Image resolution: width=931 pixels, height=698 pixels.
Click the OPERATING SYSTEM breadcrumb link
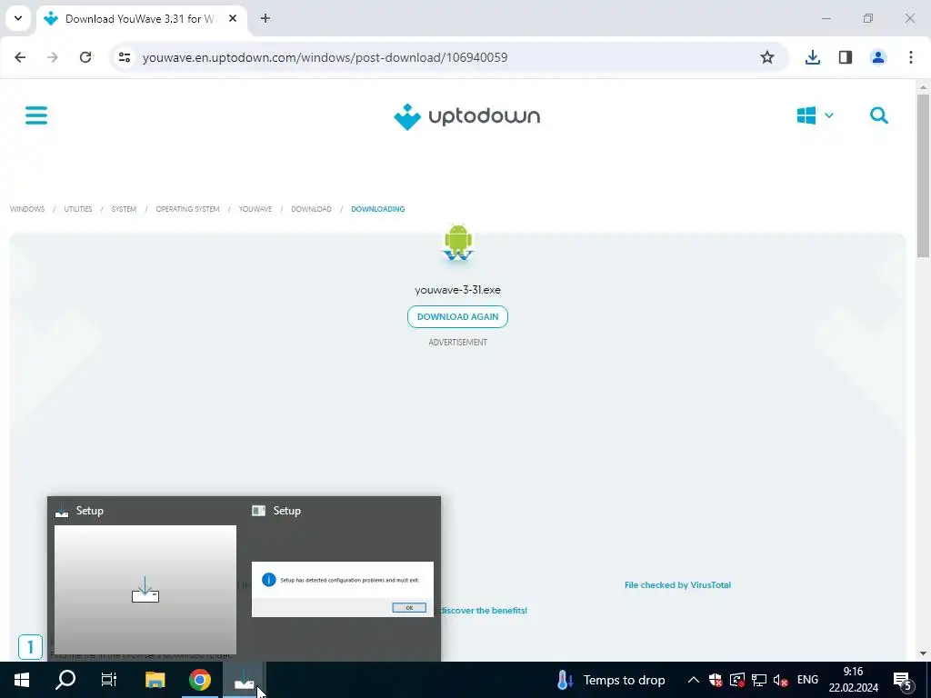(187, 209)
